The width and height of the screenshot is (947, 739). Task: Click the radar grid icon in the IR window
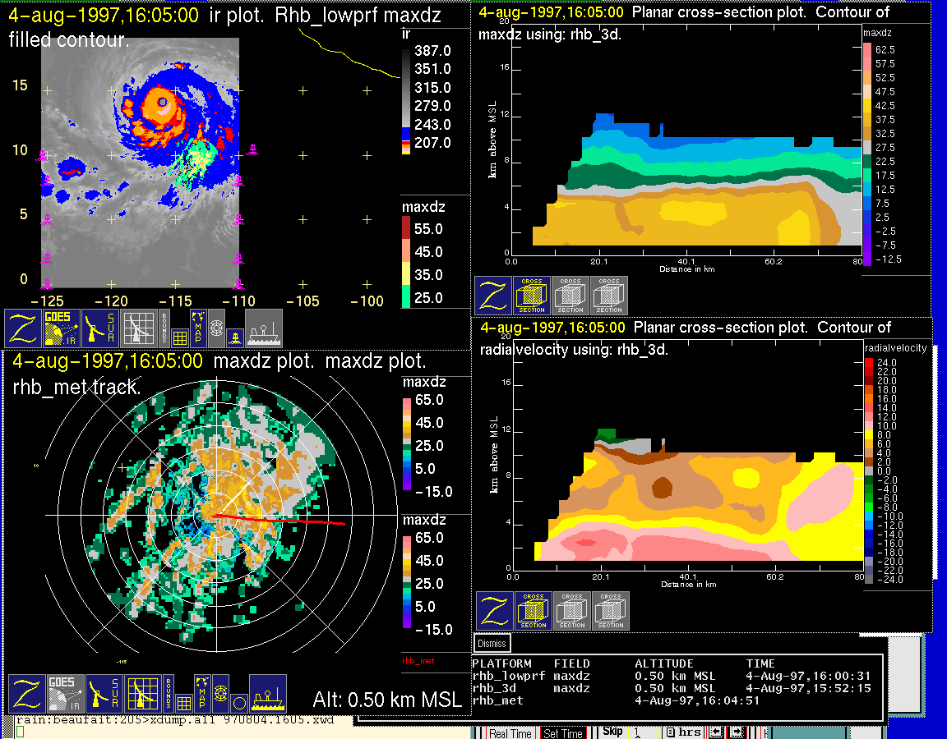coord(139,328)
